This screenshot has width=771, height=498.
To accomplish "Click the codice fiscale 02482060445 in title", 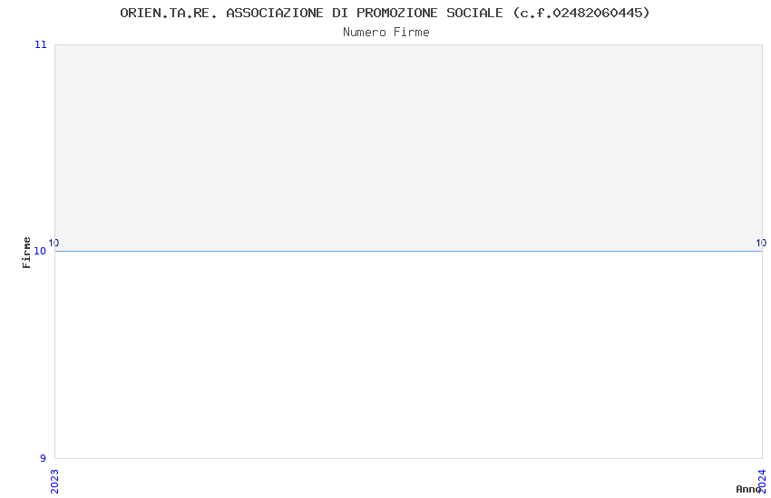I will click(598, 14).
